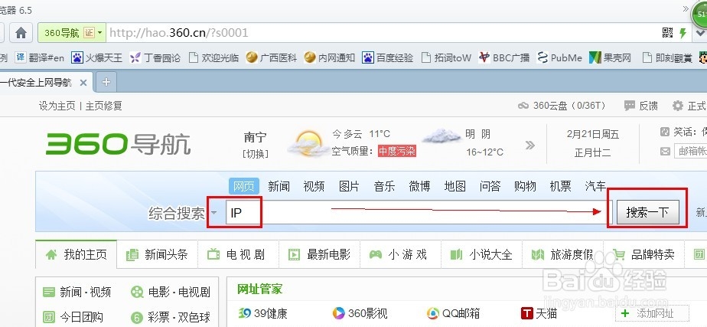Open 欢迎光临 bookmark
The height and width of the screenshot is (327, 707).
pyautogui.click(x=213, y=57)
